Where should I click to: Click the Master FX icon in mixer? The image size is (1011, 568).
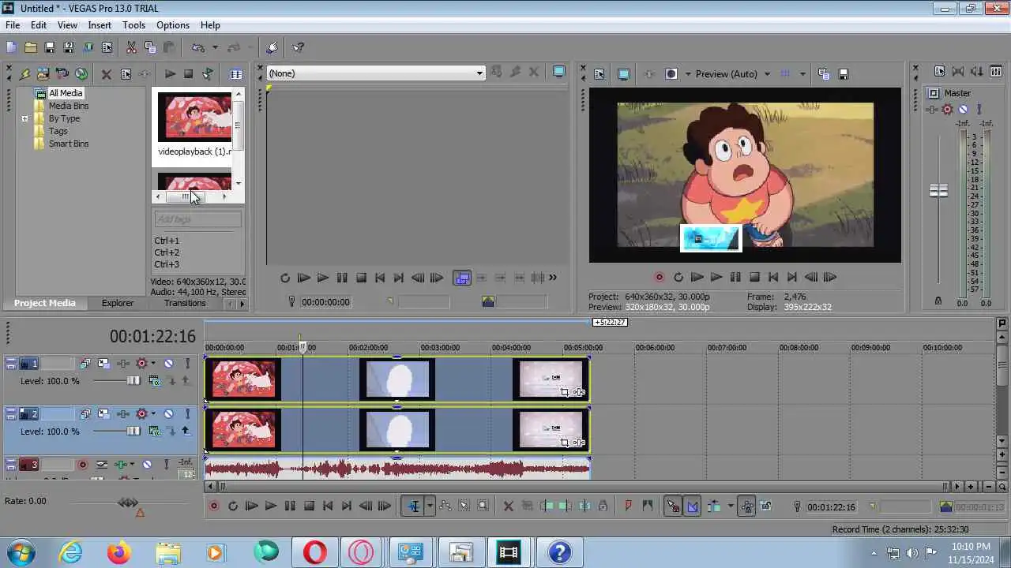point(947,110)
